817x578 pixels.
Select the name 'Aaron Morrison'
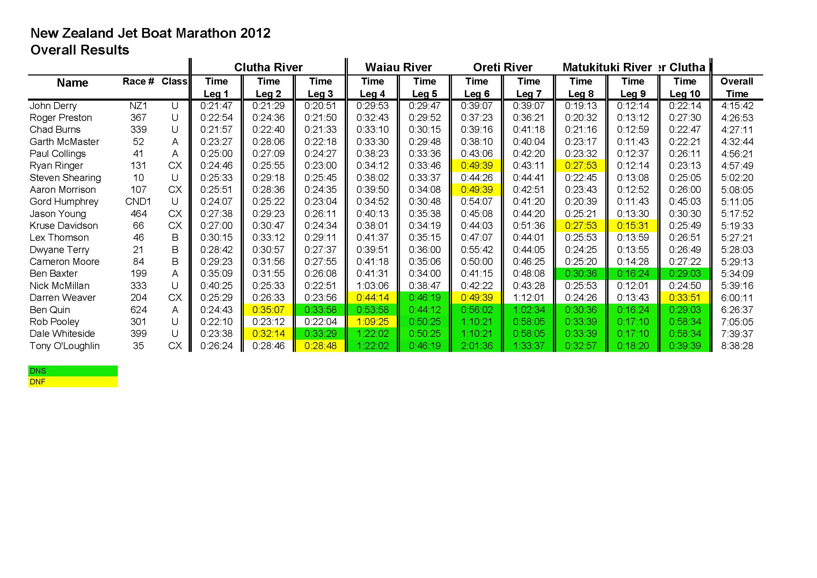coord(63,190)
